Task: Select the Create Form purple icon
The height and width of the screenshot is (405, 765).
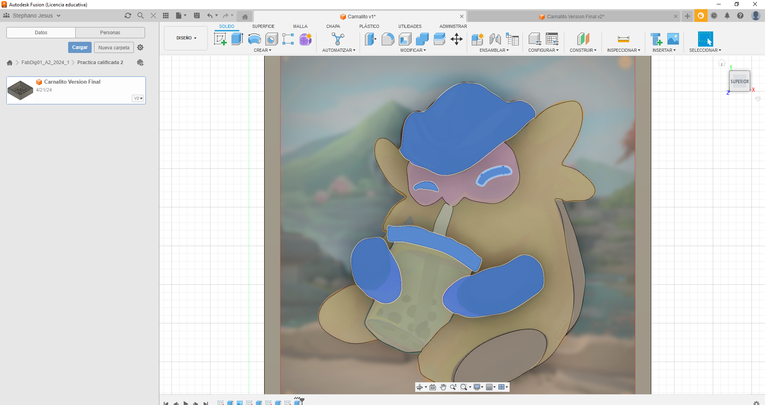Action: [306, 39]
